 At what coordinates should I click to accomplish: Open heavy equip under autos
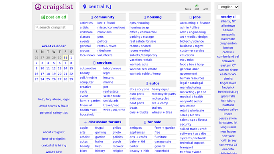(160, 89)
